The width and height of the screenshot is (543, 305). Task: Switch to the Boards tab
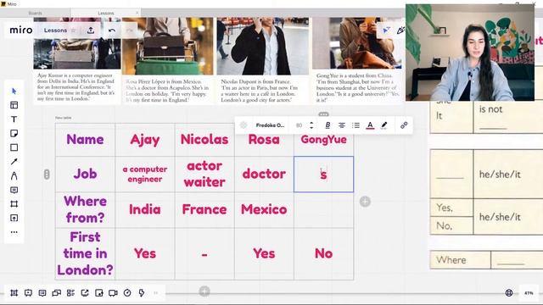35,14
